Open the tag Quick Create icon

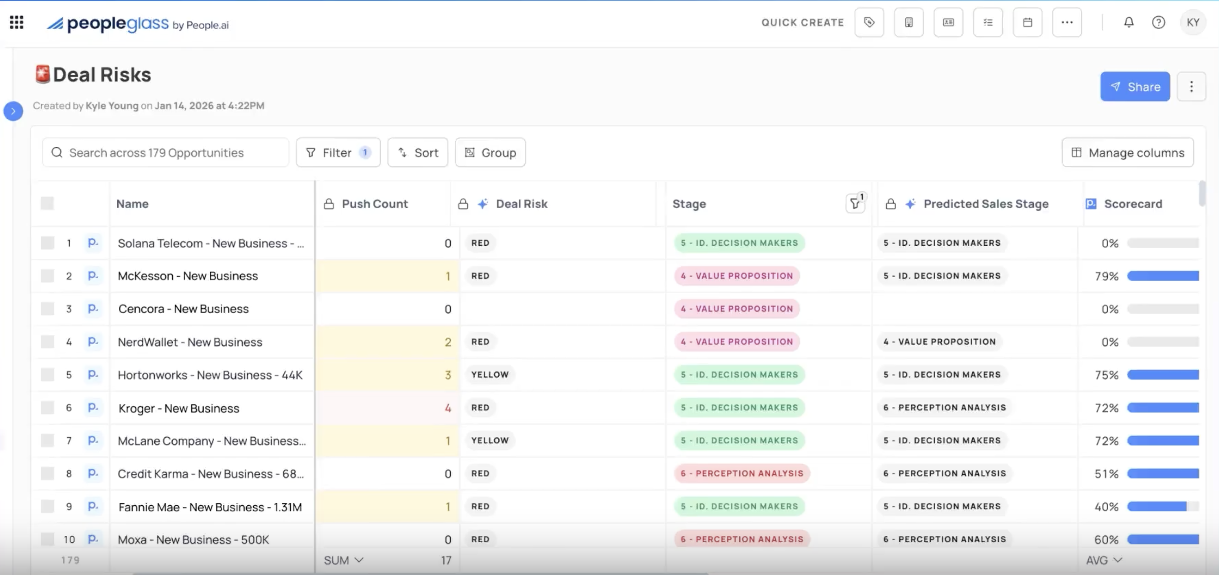point(869,22)
